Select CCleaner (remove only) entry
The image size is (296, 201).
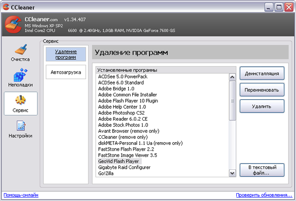click(x=123, y=137)
